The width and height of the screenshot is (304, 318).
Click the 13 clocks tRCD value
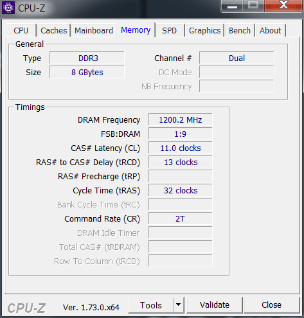181,162
